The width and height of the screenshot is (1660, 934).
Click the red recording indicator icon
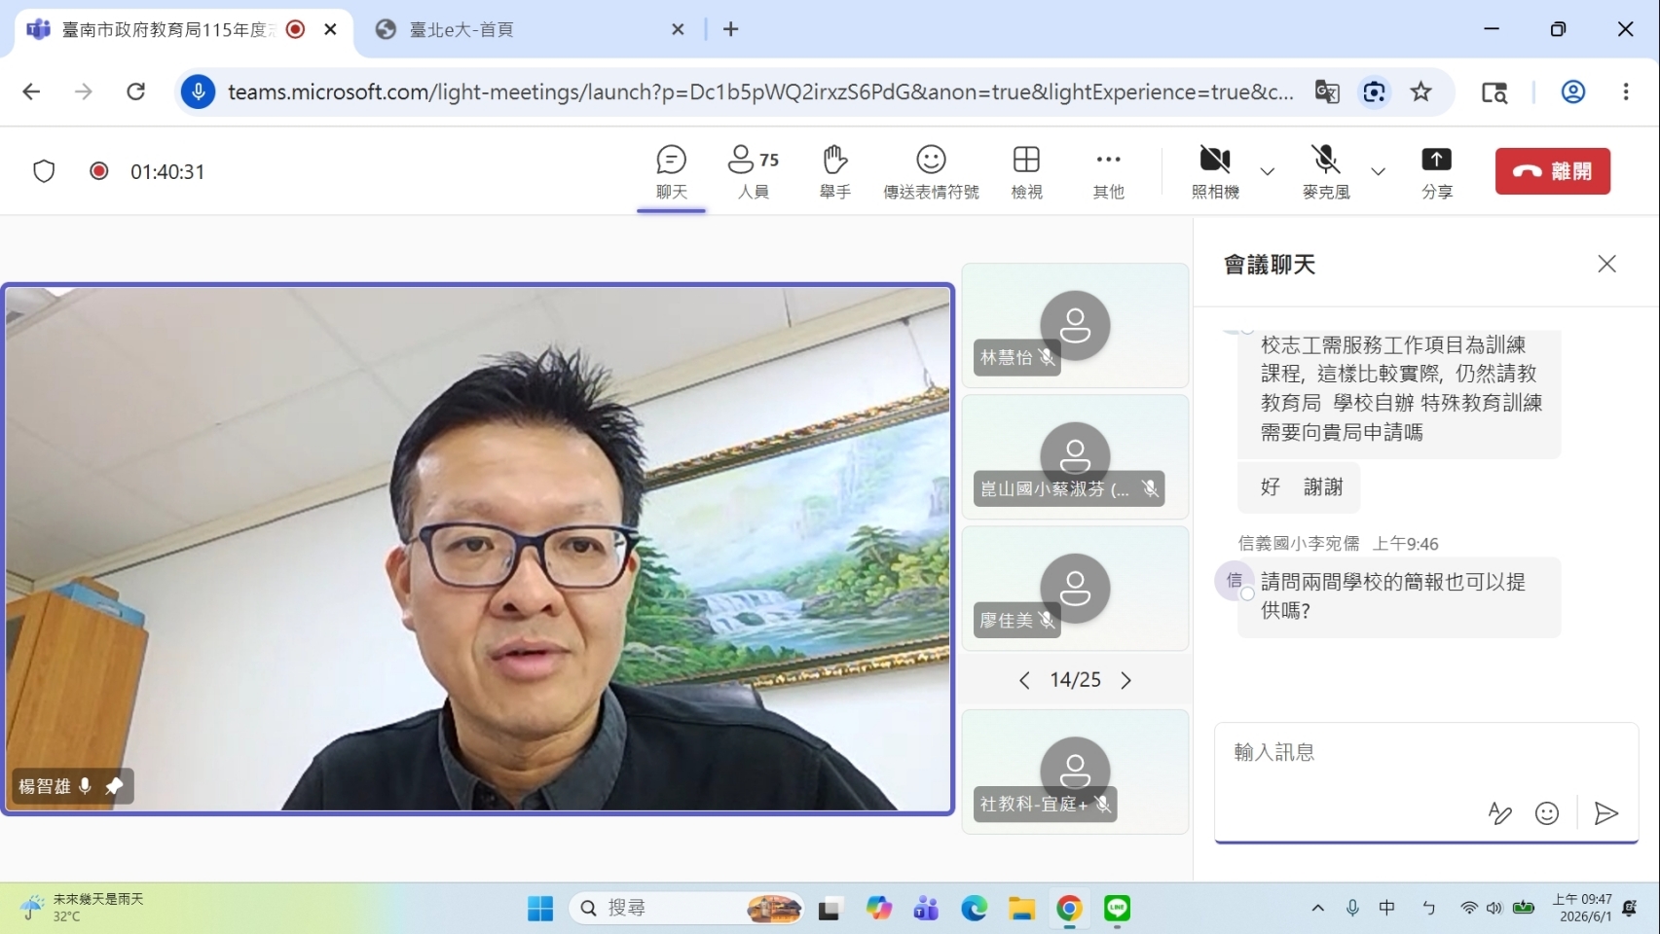tap(98, 171)
